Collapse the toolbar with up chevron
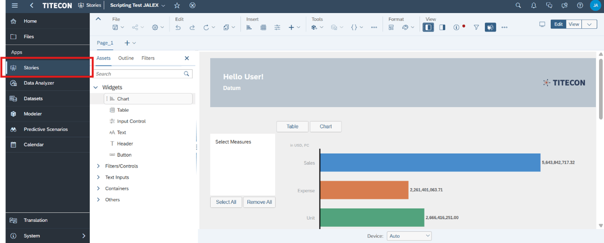 coord(99,19)
